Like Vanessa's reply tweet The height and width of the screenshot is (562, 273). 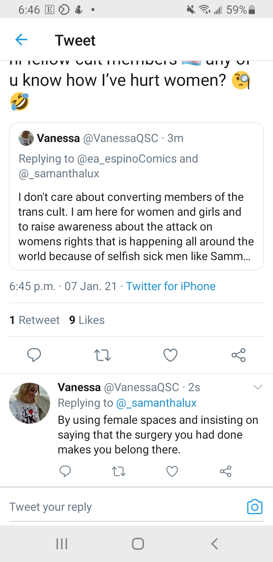click(172, 471)
